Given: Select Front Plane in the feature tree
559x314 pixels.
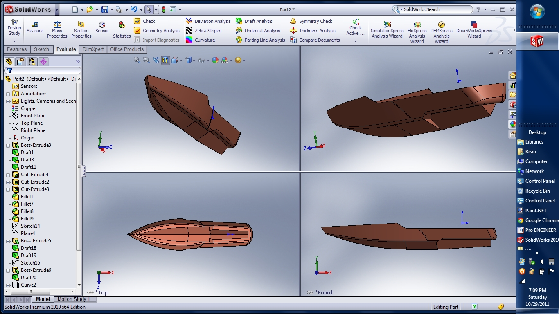Looking at the screenshot, I should coord(33,116).
